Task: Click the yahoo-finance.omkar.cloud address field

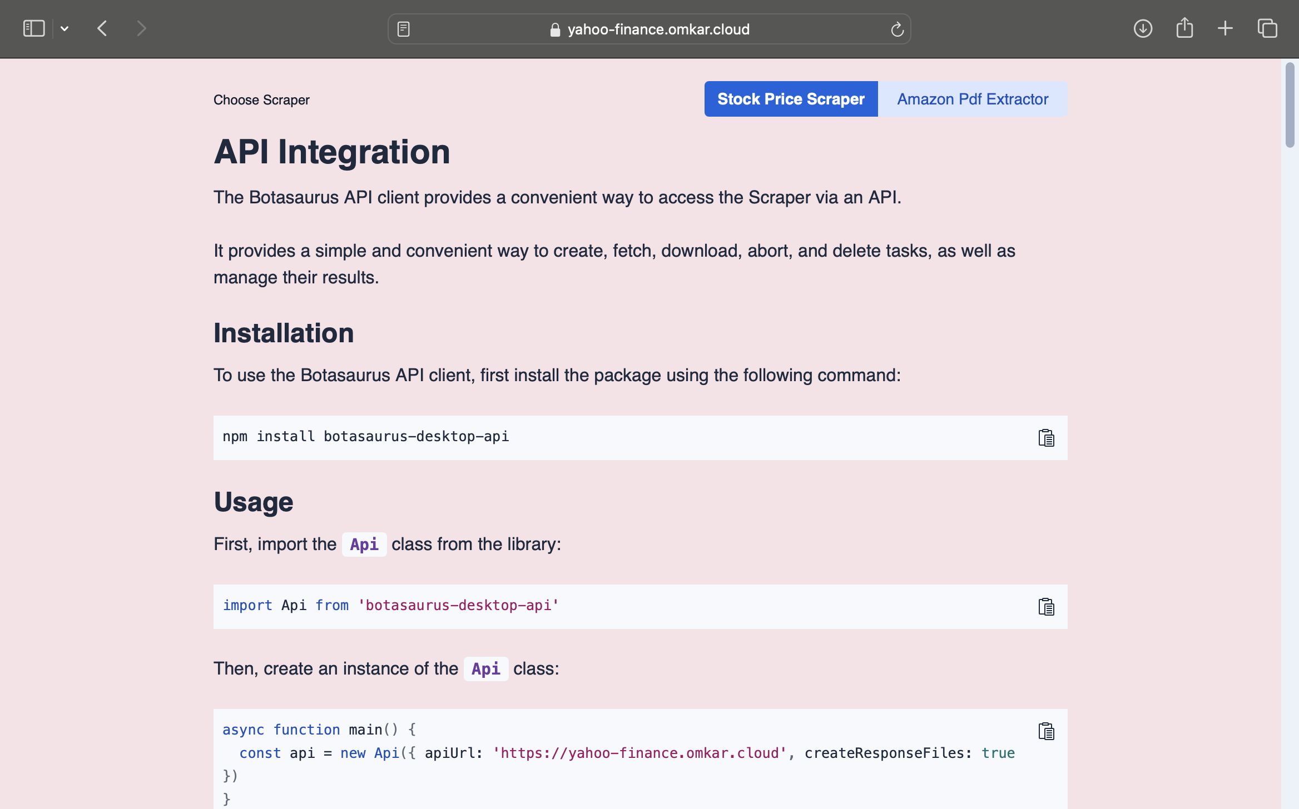Action: (x=658, y=29)
